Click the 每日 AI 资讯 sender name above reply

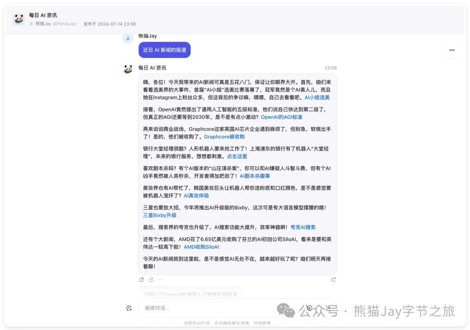[152, 68]
